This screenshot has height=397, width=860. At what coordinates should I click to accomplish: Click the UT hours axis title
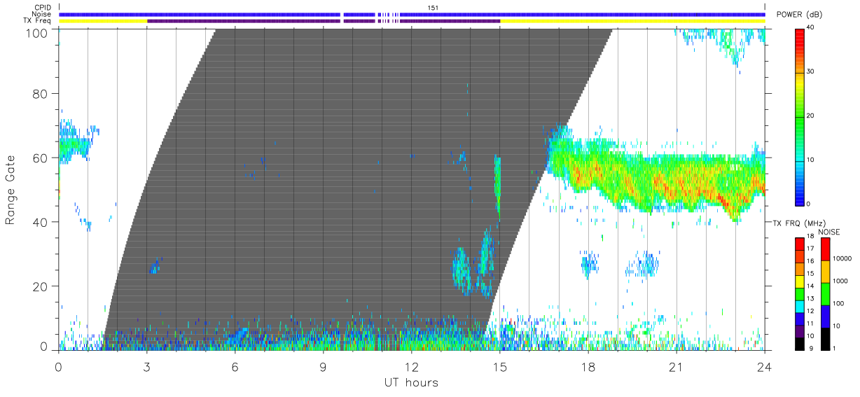click(x=410, y=383)
